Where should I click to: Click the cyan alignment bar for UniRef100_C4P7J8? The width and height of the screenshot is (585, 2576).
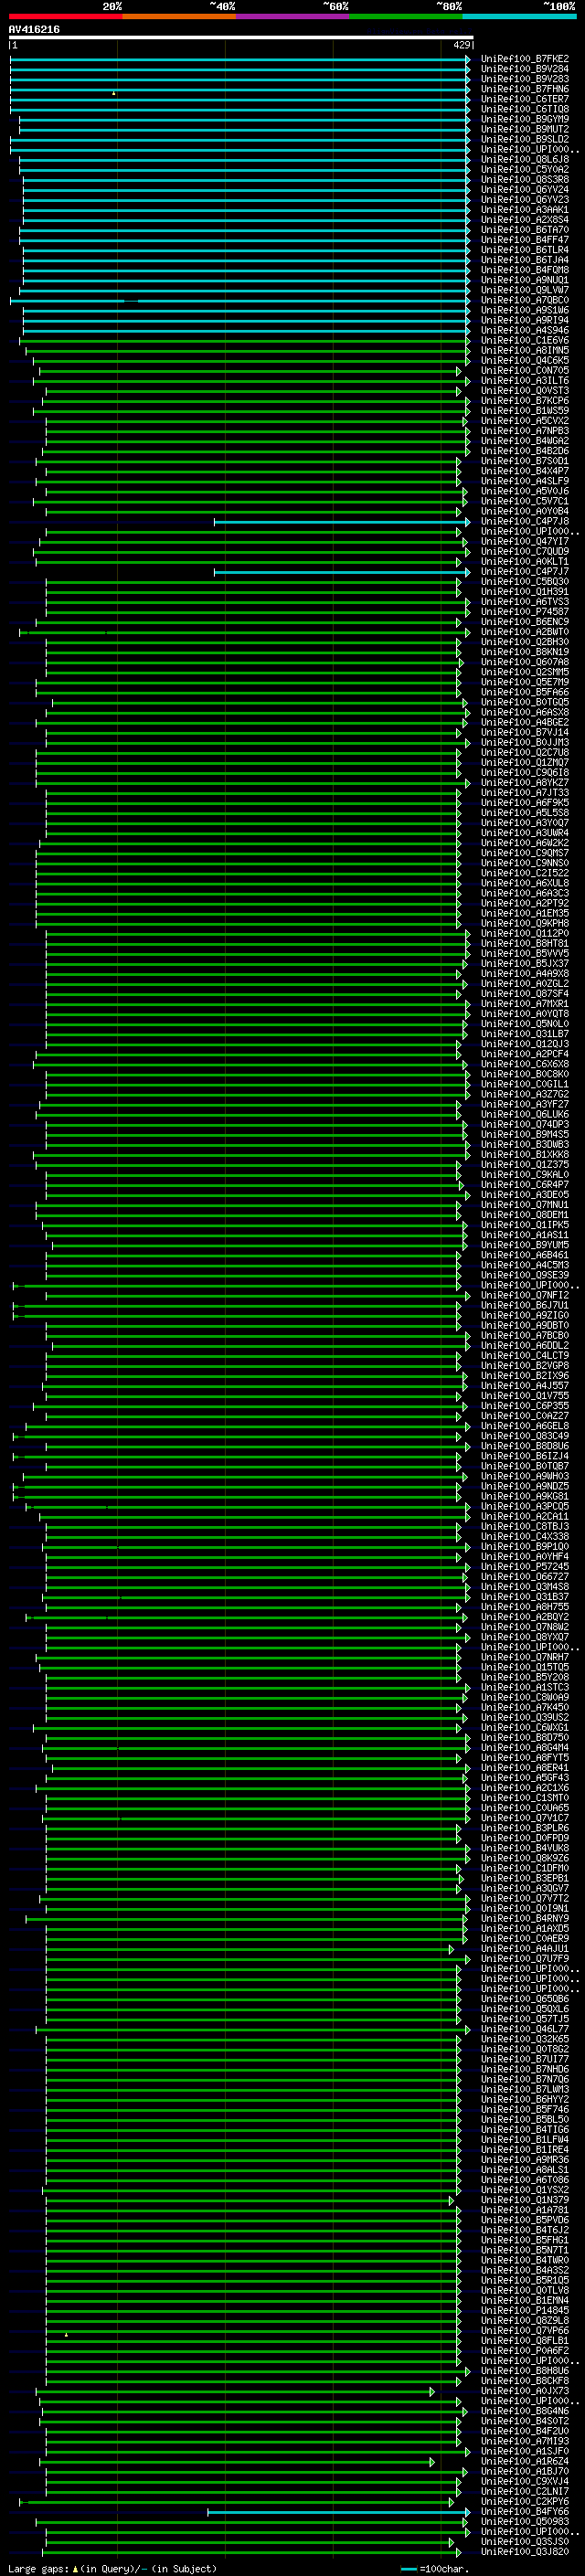[x=341, y=521]
